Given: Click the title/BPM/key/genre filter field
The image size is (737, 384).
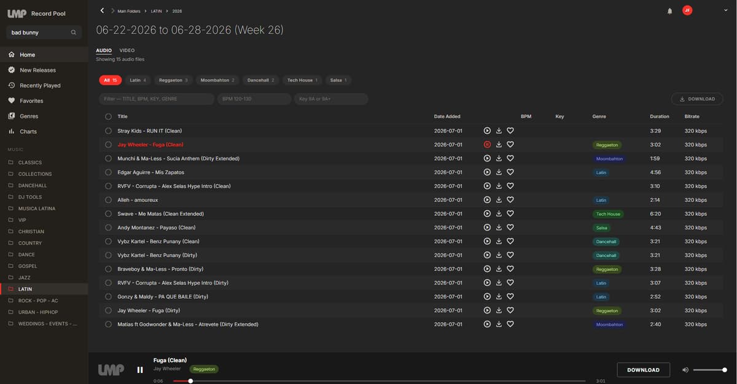Looking at the screenshot, I should tap(157, 99).
